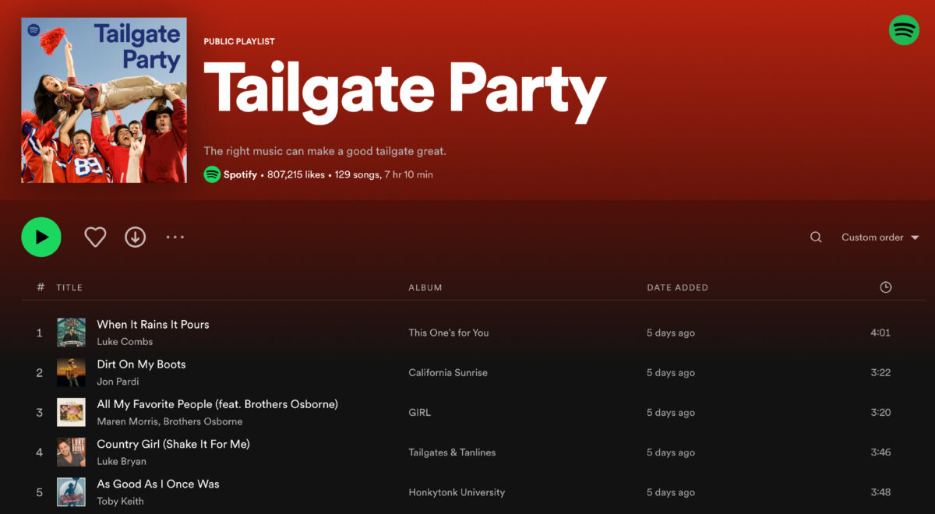Sort by the Album column header
The image size is (935, 514).
tap(425, 287)
